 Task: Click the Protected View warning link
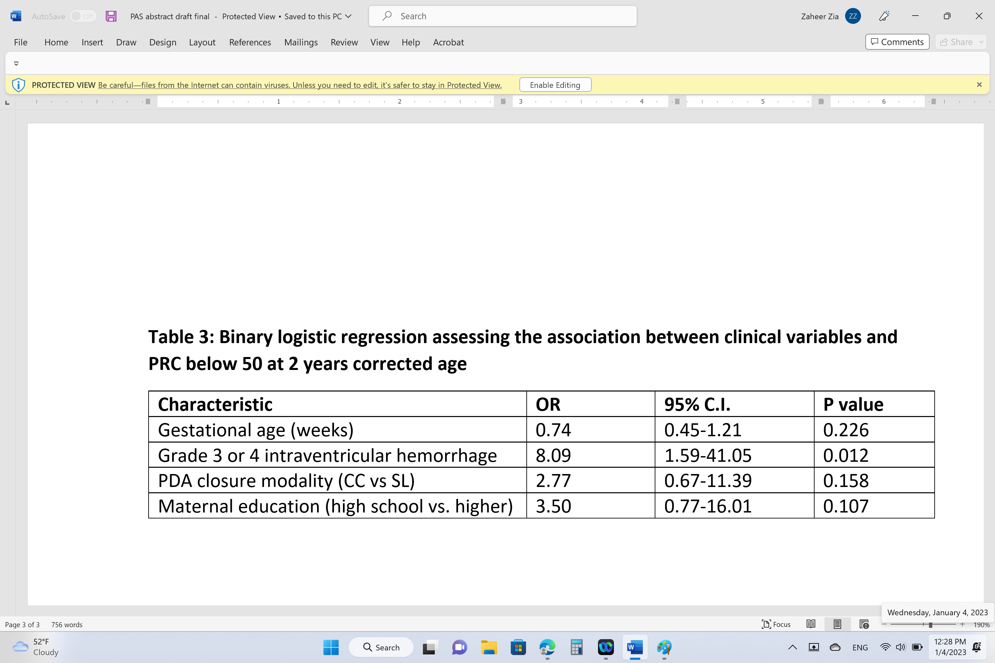pos(299,85)
